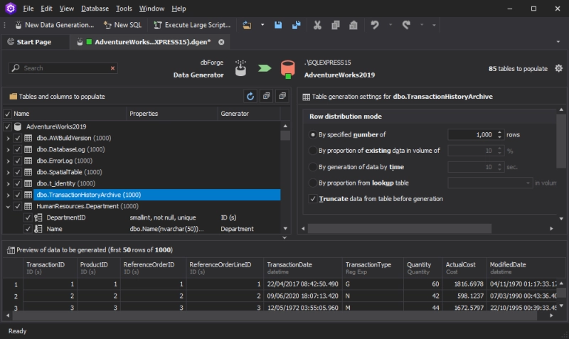
Task: Toggle the header select-all Name checkbox
Action: (x=7, y=114)
